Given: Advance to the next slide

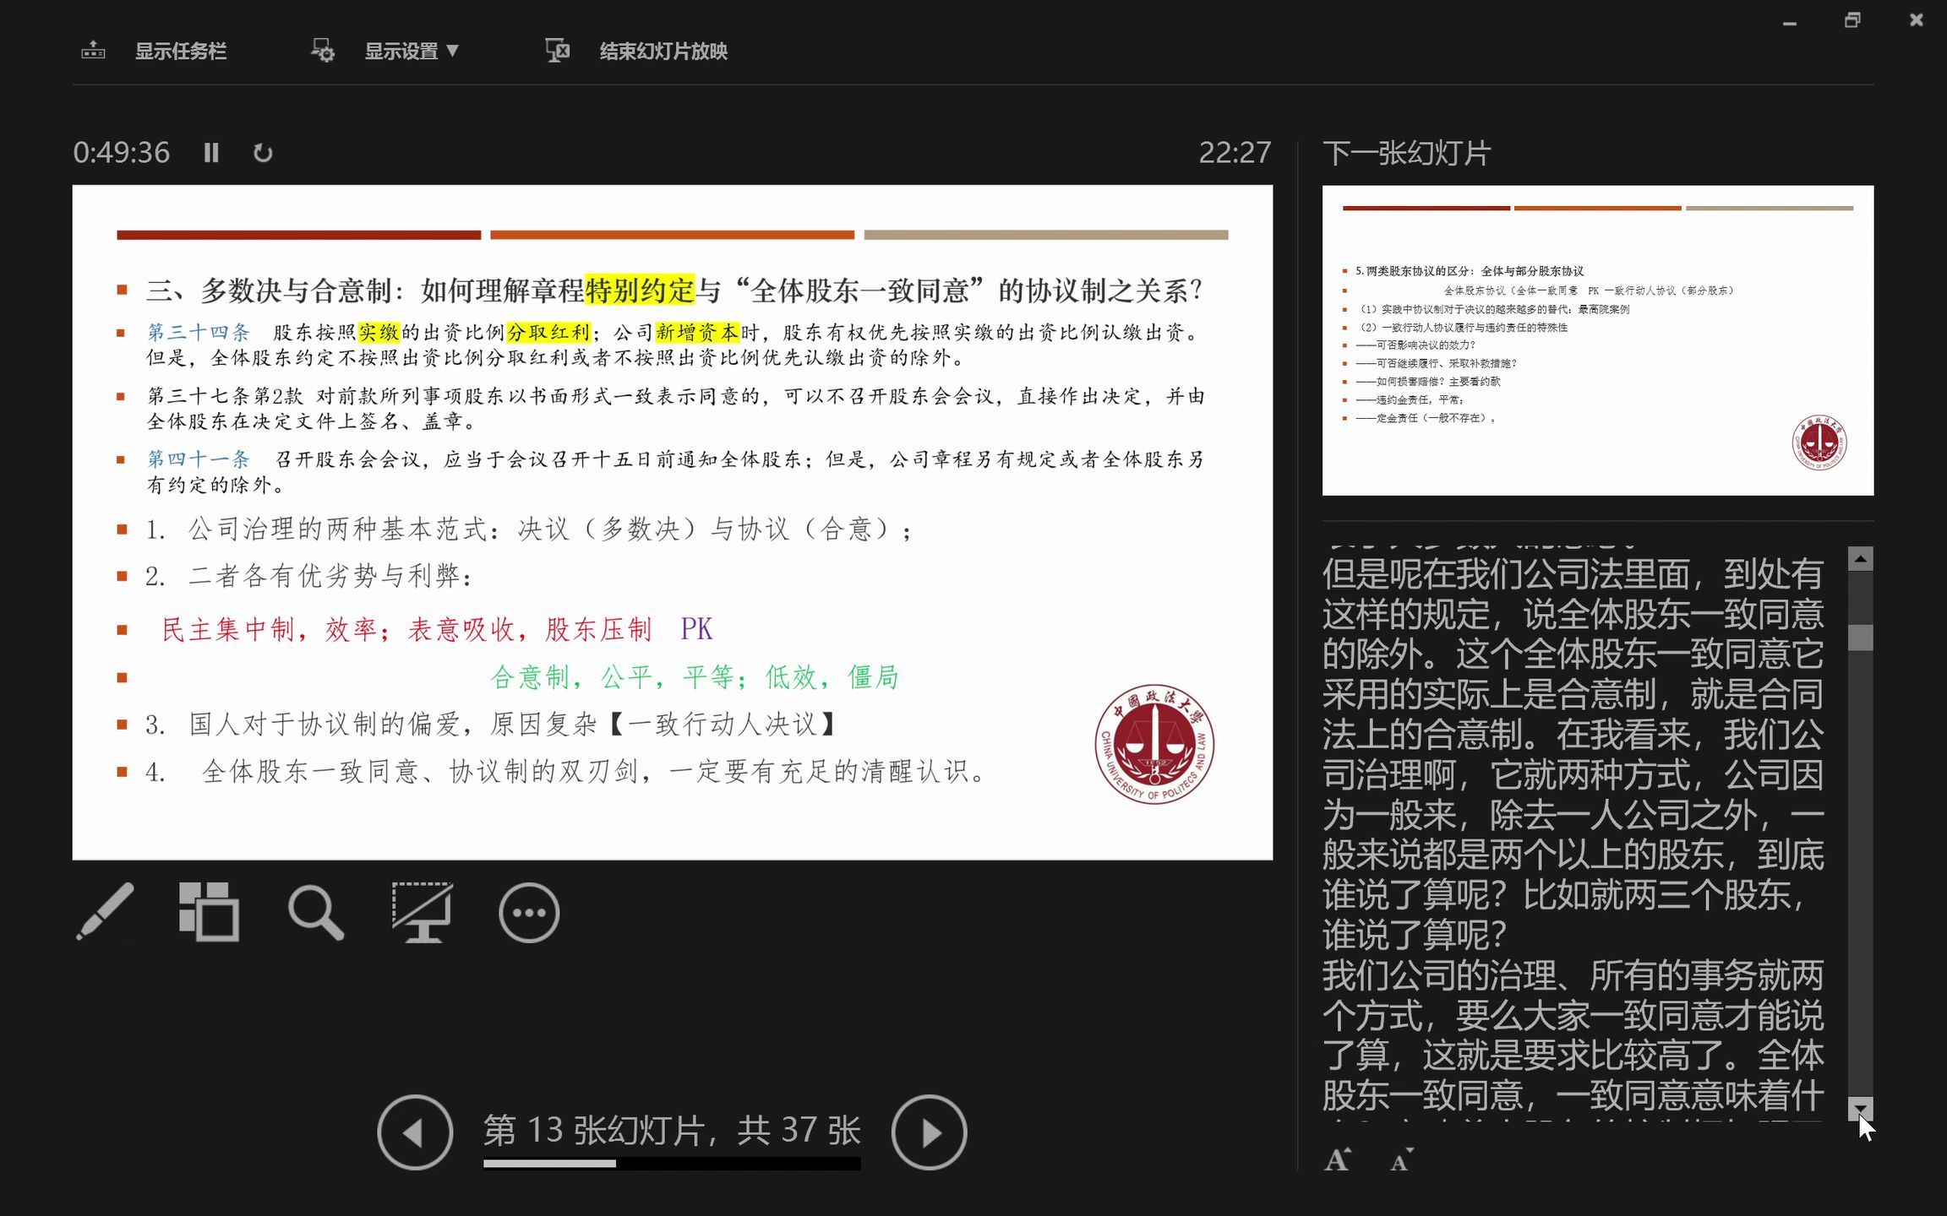Looking at the screenshot, I should 929,1132.
